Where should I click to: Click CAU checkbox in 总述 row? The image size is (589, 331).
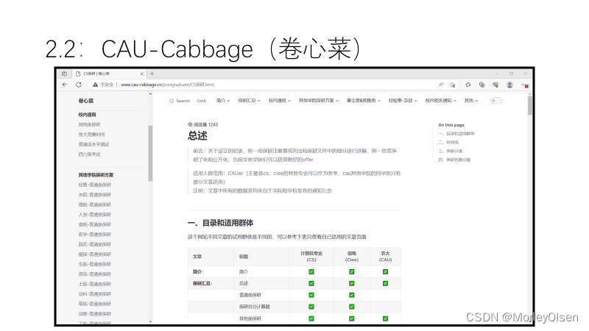pyautogui.click(x=385, y=283)
